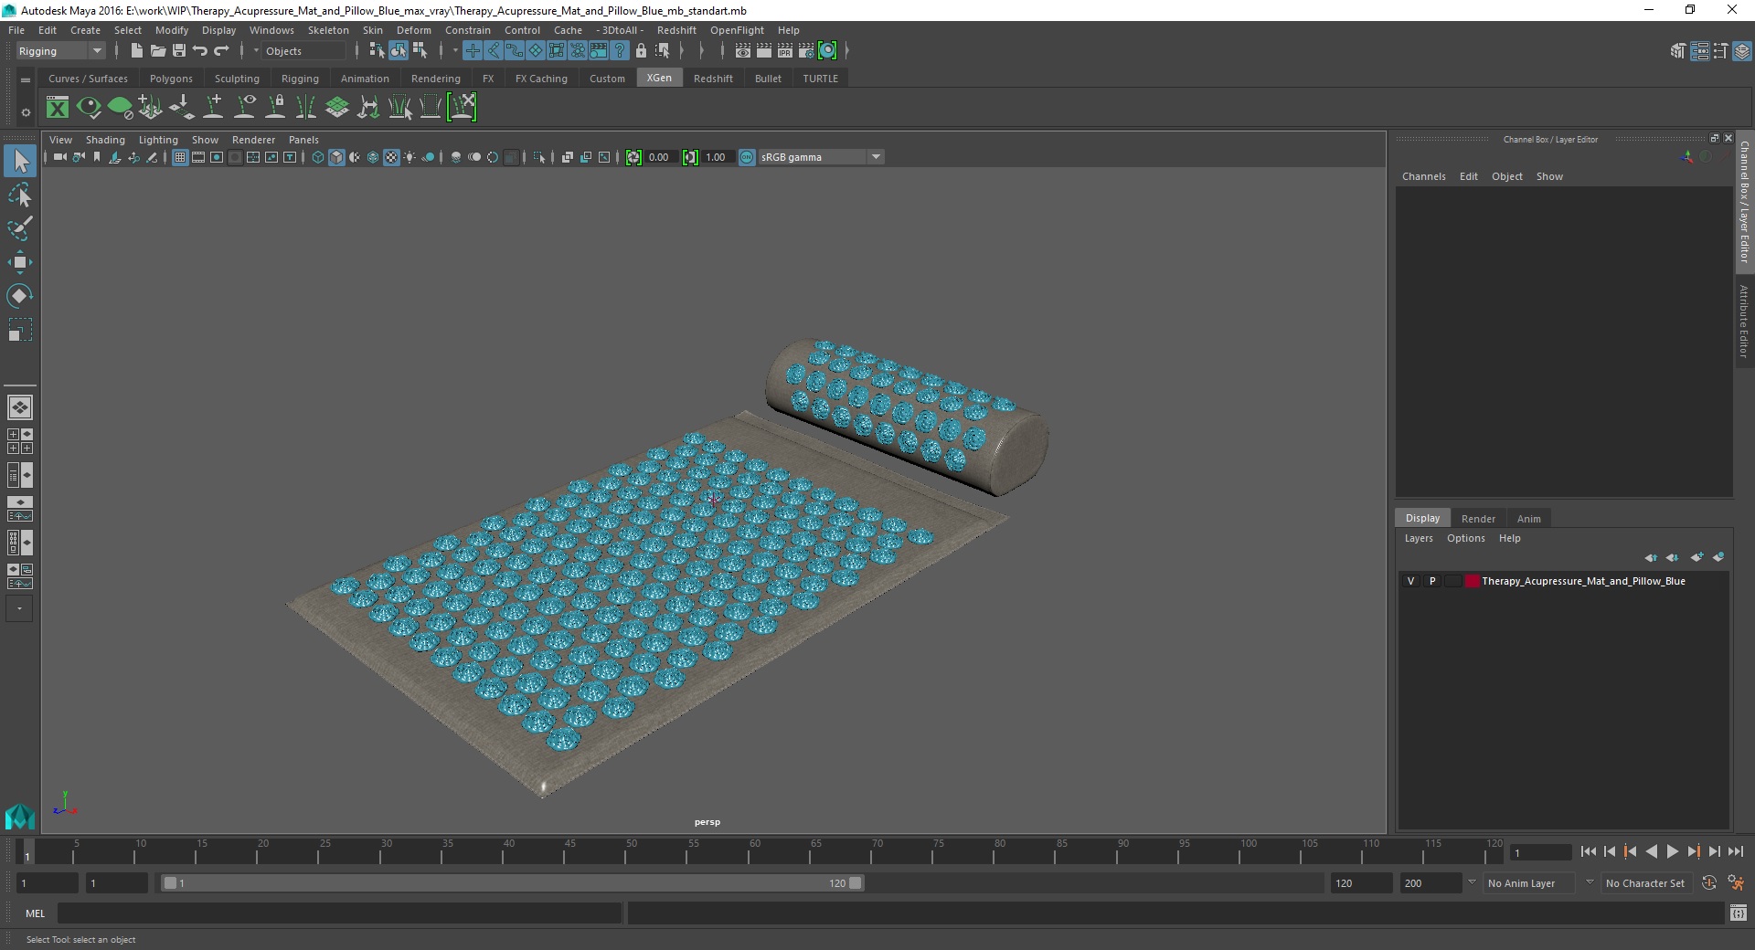
Task: Open the sRGB gamma view transform dropdown
Action: pyautogui.click(x=821, y=157)
